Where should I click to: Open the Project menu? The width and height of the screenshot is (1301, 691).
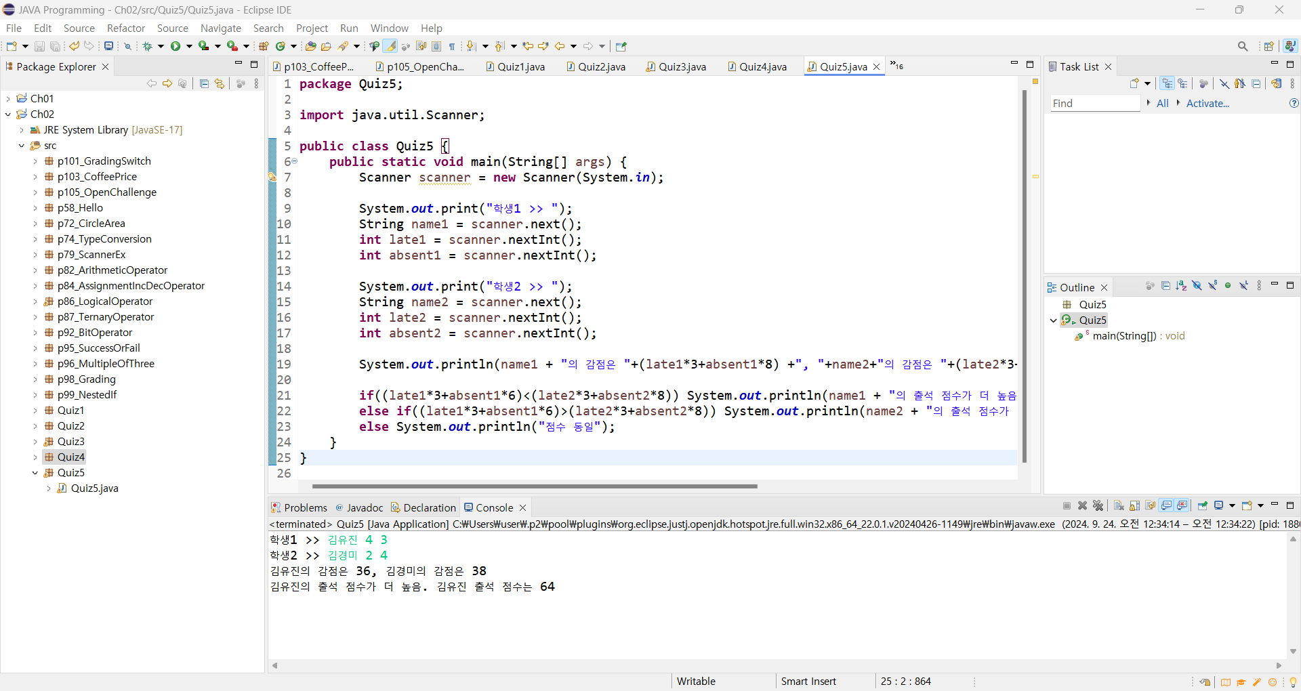[x=312, y=28]
